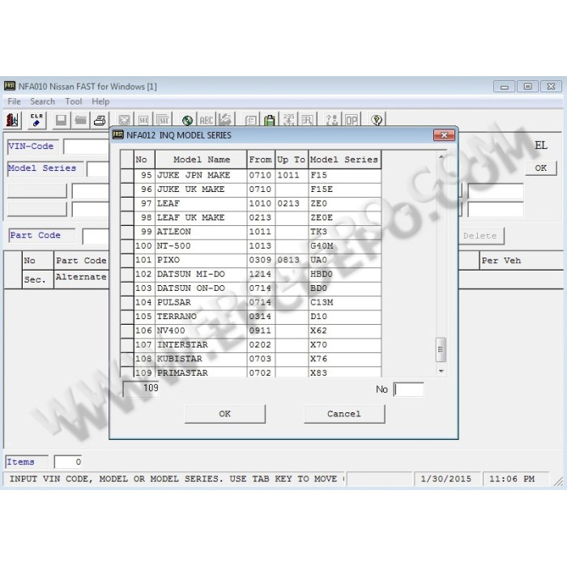
Task: Click the No input field in the dialog
Action: click(x=408, y=390)
